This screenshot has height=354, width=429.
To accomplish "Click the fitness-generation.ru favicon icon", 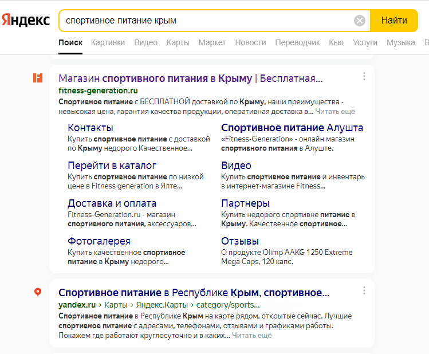I will [x=38, y=78].
